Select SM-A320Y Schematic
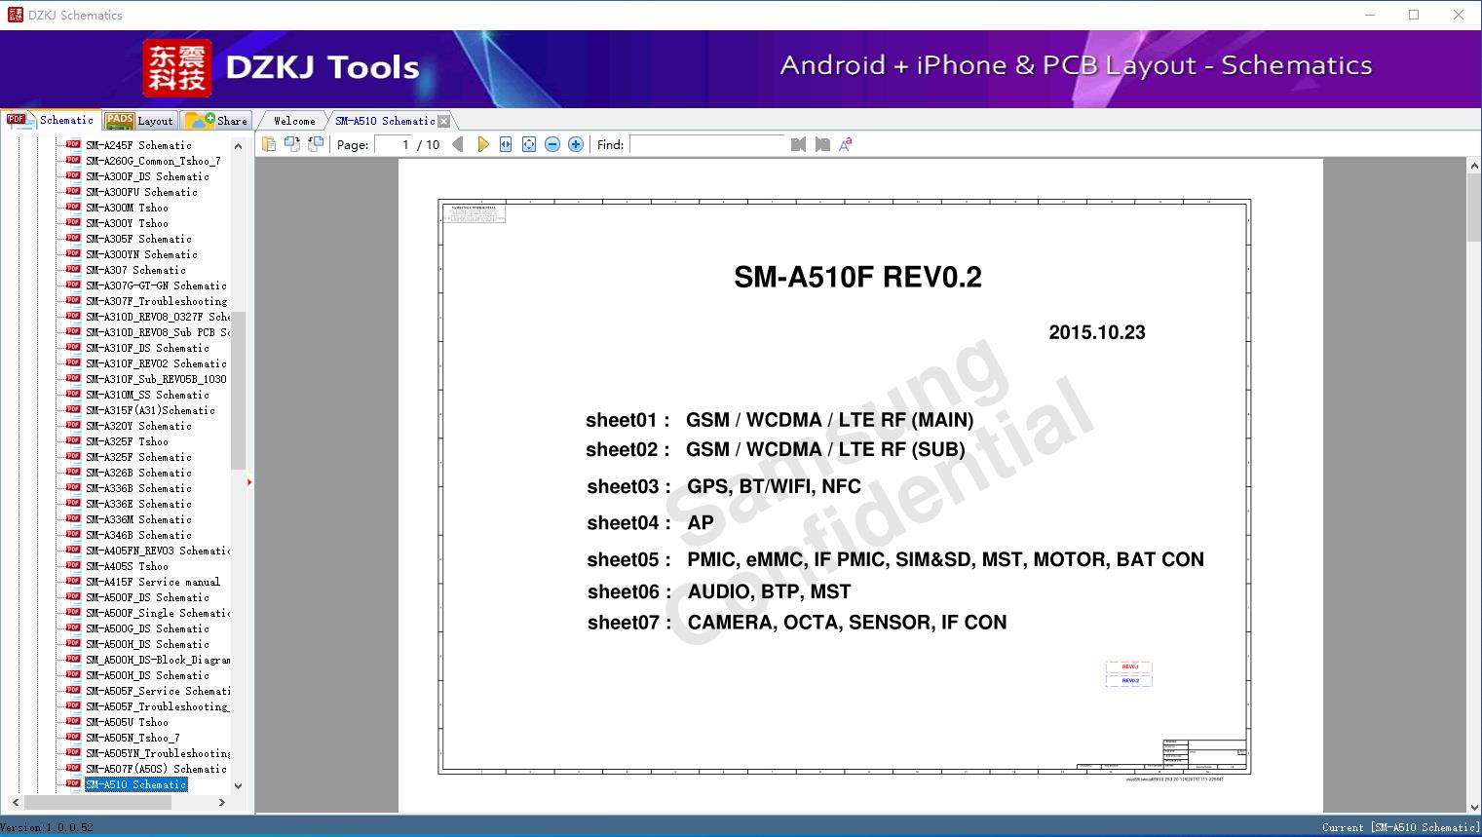1482x837 pixels. tap(138, 426)
